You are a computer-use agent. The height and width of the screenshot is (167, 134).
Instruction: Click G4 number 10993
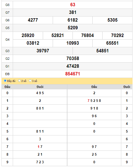click(x=73, y=43)
